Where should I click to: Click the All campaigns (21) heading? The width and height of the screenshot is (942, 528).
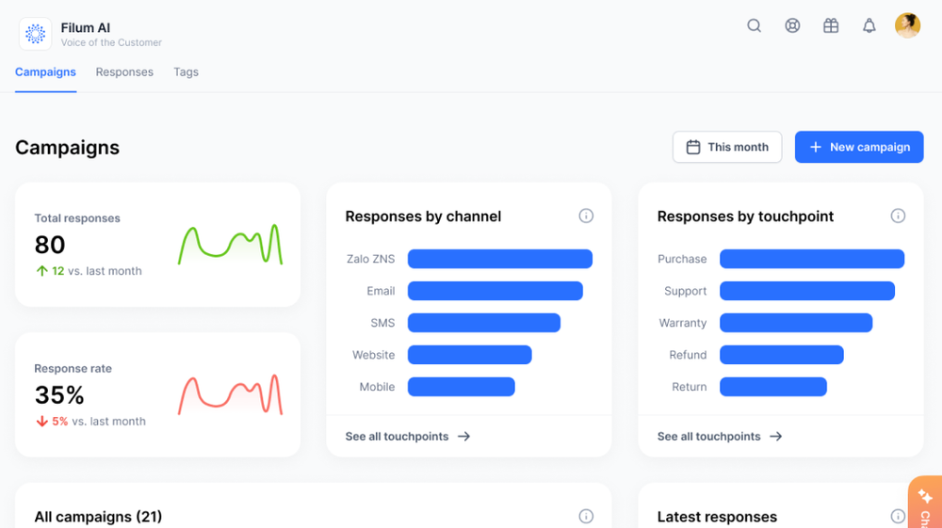(x=98, y=517)
